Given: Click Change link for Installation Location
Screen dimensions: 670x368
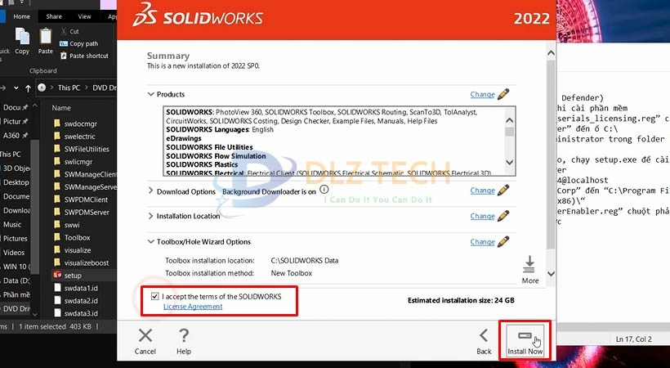Looking at the screenshot, I should (482, 216).
